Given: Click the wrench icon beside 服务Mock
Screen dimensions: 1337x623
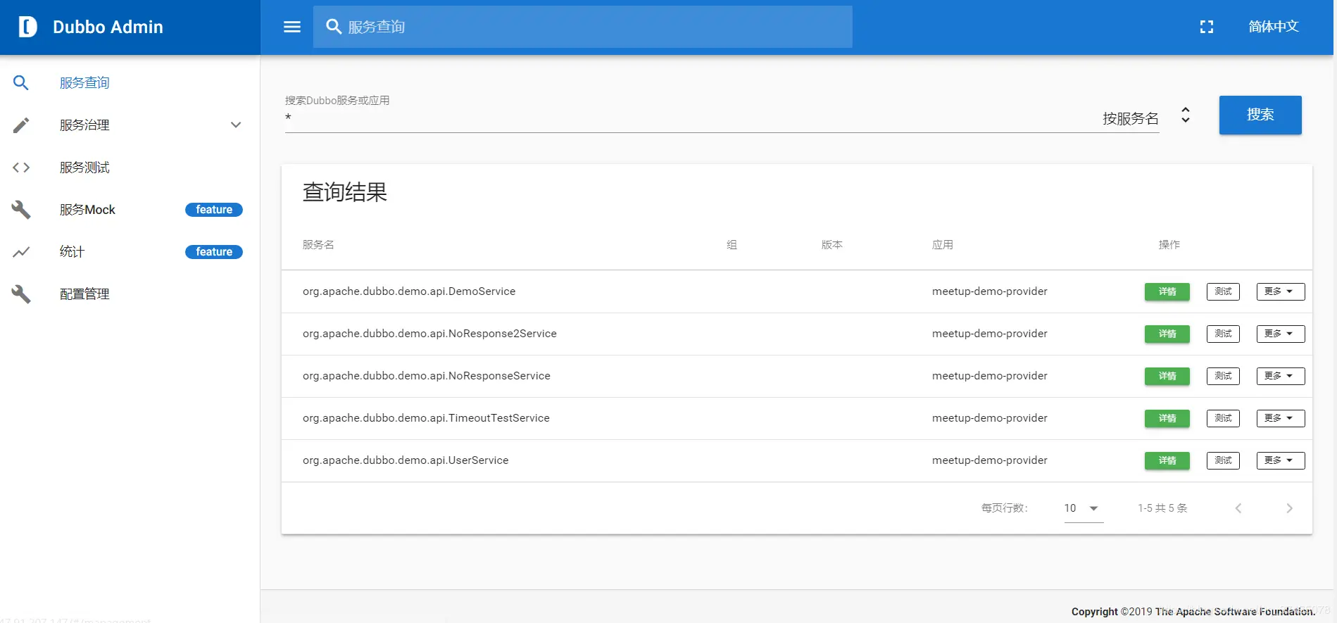Looking at the screenshot, I should 21,210.
